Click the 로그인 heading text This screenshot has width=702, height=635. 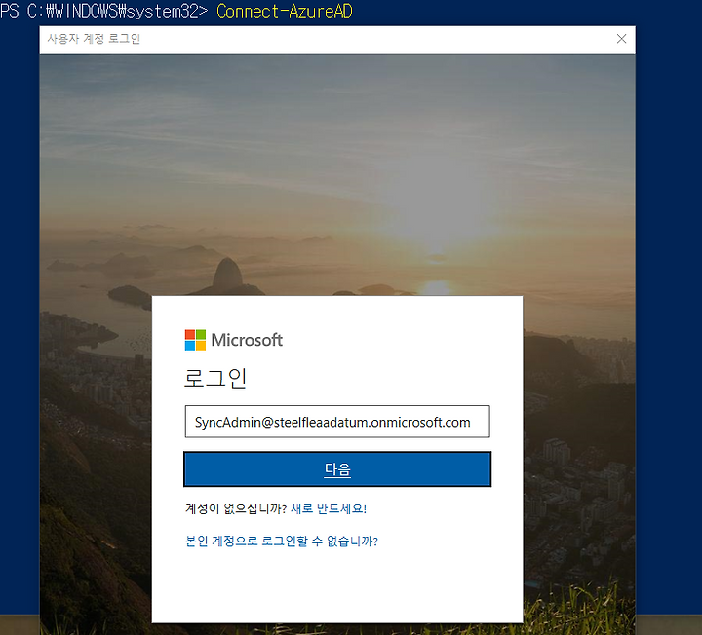215,378
